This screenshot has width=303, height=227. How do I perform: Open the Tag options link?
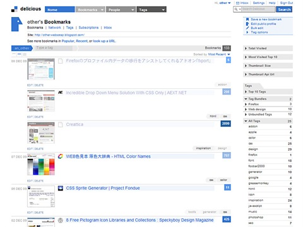(259, 32)
